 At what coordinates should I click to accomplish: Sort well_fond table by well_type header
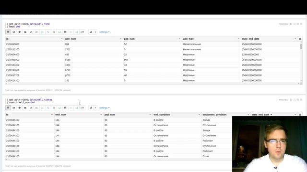click(x=188, y=39)
